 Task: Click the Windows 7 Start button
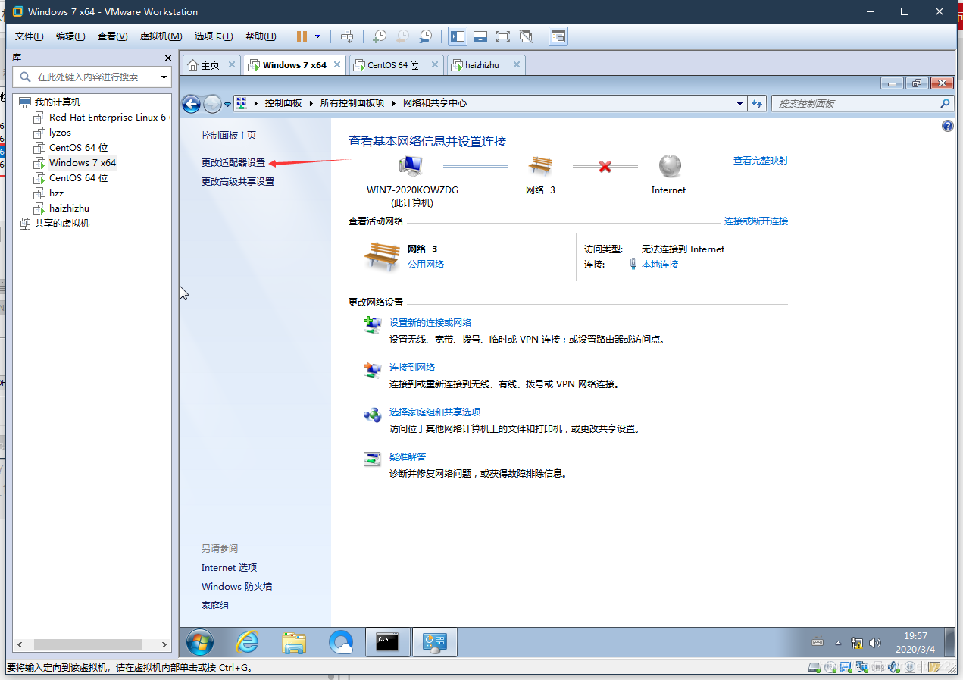[200, 643]
